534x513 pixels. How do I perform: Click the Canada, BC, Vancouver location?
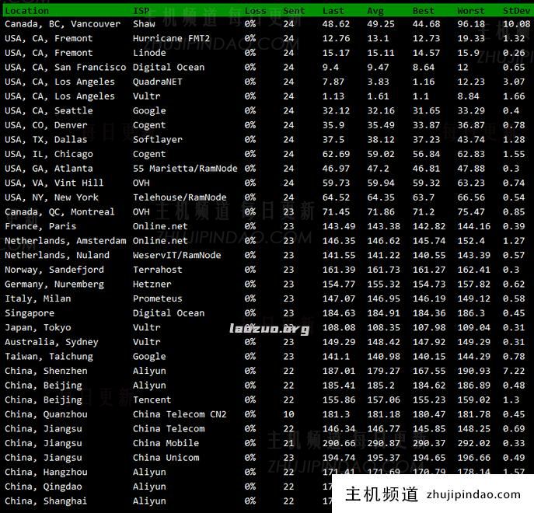[62, 24]
